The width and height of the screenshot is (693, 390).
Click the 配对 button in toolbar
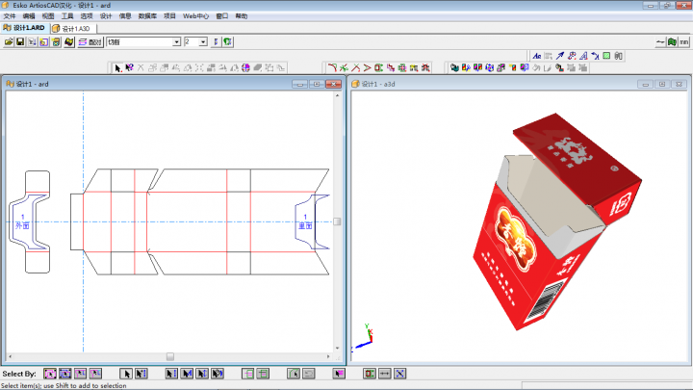[x=90, y=42]
